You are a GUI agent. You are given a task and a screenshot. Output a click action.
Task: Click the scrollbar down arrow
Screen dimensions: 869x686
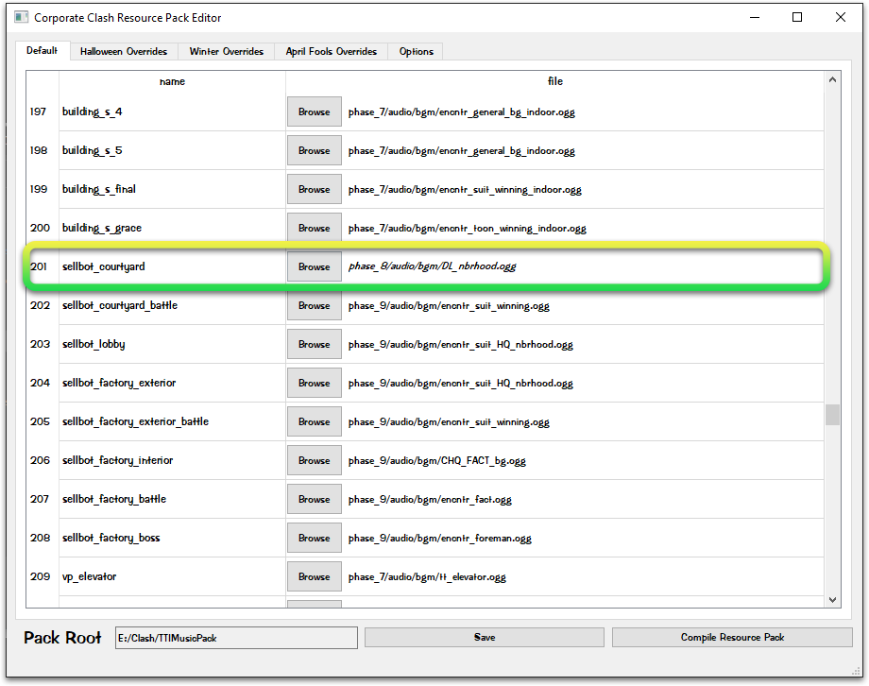click(x=832, y=599)
